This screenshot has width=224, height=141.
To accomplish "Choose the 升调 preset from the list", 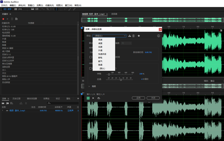I will click(104, 50).
